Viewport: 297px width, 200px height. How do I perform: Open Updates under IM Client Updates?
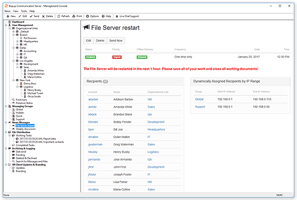point(20,168)
